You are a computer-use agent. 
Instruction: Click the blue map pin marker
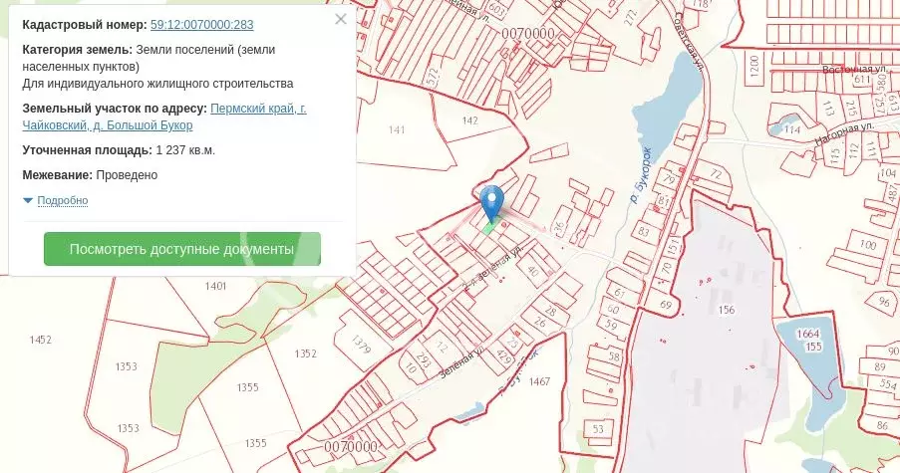point(492,203)
